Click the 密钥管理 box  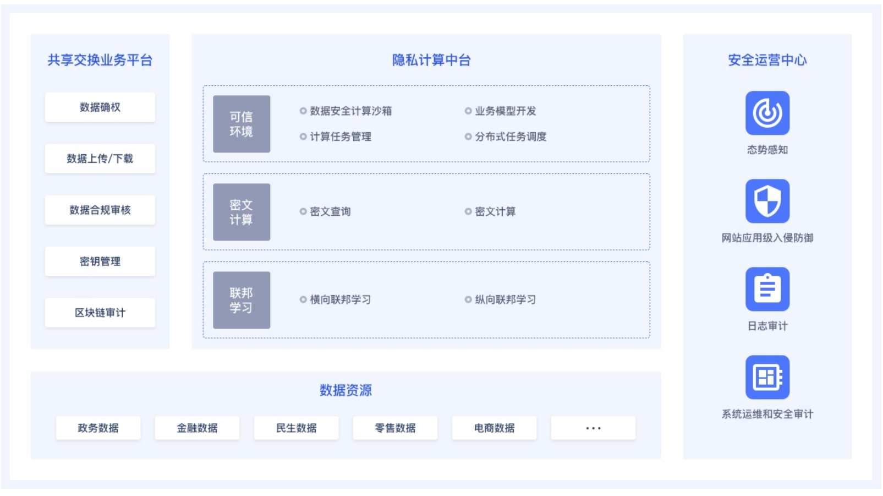(x=100, y=261)
